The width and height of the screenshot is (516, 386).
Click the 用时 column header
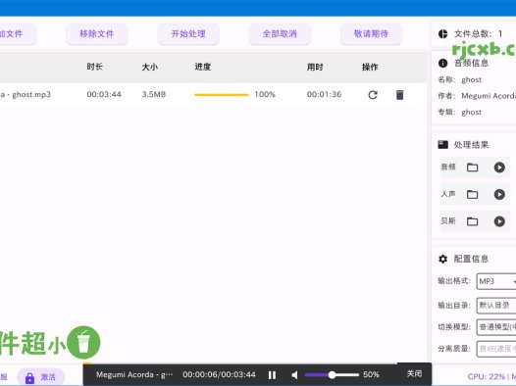315,67
